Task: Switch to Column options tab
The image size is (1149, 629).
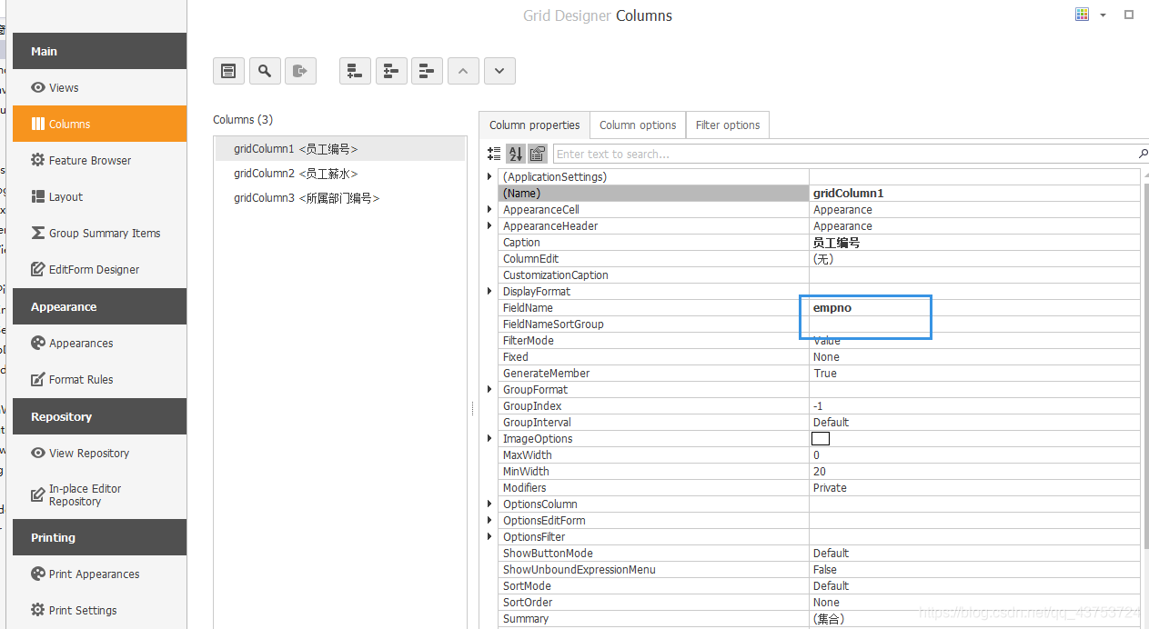Action: pos(638,125)
